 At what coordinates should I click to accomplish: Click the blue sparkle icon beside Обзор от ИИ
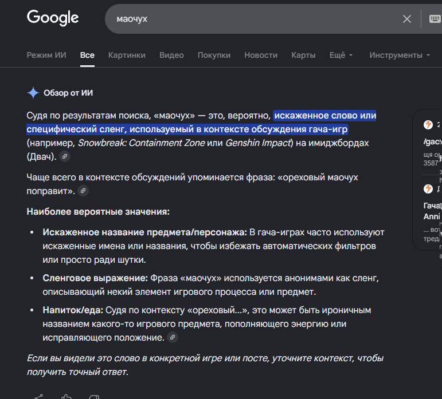(33, 93)
